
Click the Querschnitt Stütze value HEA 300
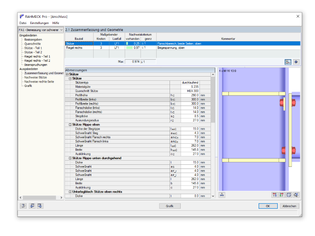(190, 91)
